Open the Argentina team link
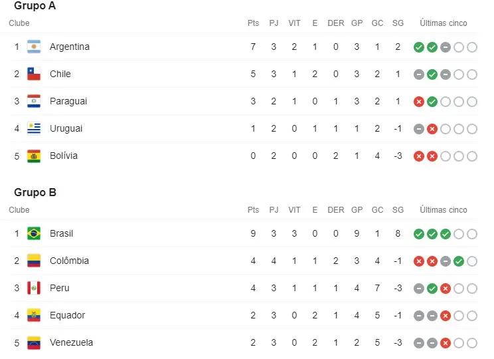This screenshot has height=359, width=494. [69, 47]
